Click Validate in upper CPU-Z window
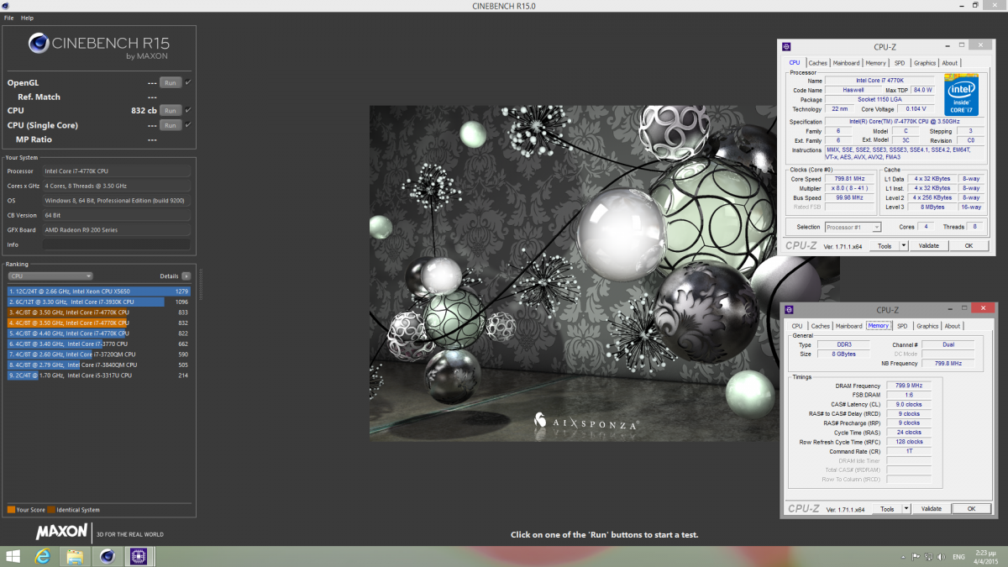This screenshot has height=567, width=1008. pyautogui.click(x=928, y=246)
